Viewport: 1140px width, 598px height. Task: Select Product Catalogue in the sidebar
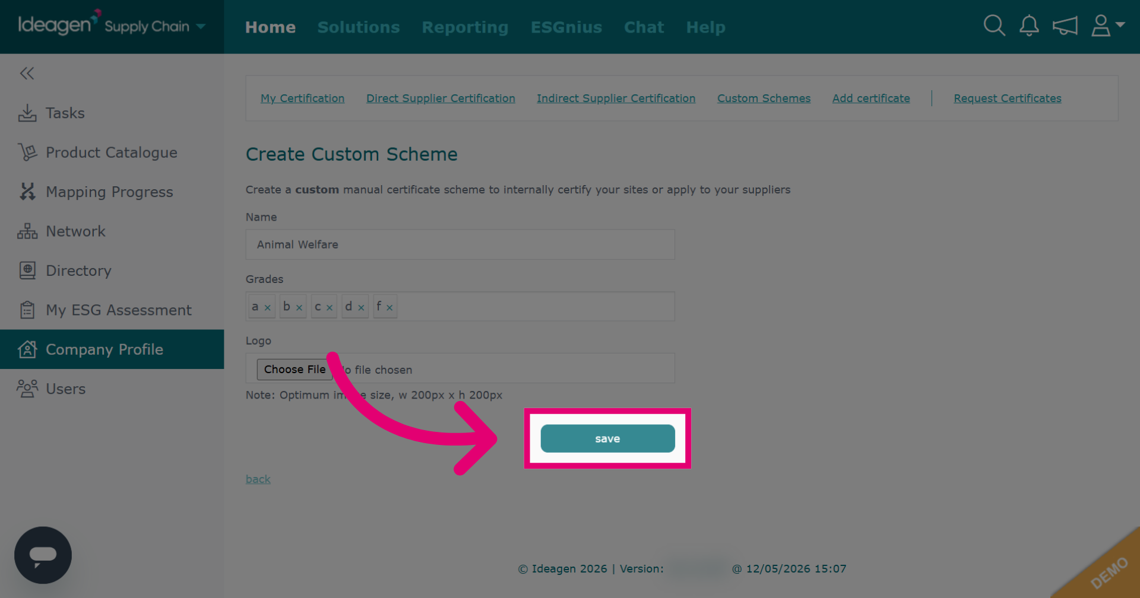pos(112,152)
